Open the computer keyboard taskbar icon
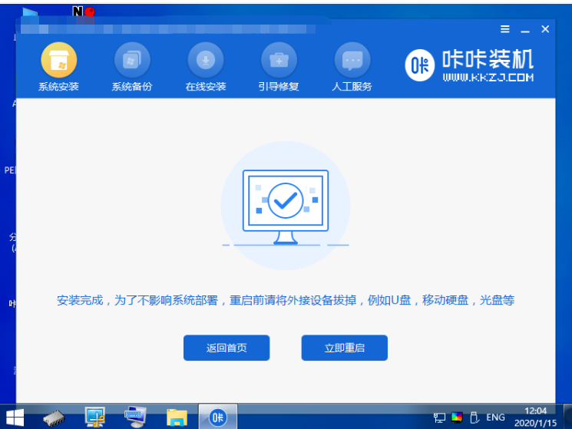The height and width of the screenshot is (429, 572). [136, 417]
